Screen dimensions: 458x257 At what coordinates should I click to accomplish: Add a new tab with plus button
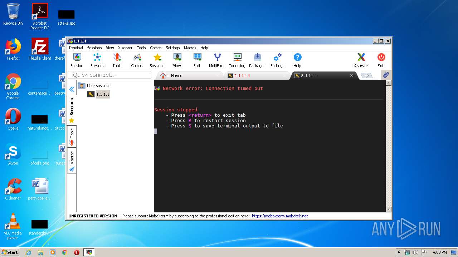coord(366,76)
